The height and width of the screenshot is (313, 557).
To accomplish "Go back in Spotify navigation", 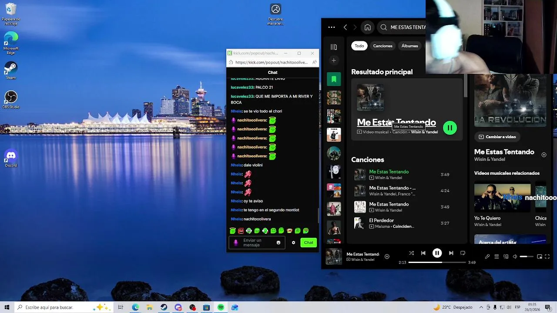I will tap(345, 27).
